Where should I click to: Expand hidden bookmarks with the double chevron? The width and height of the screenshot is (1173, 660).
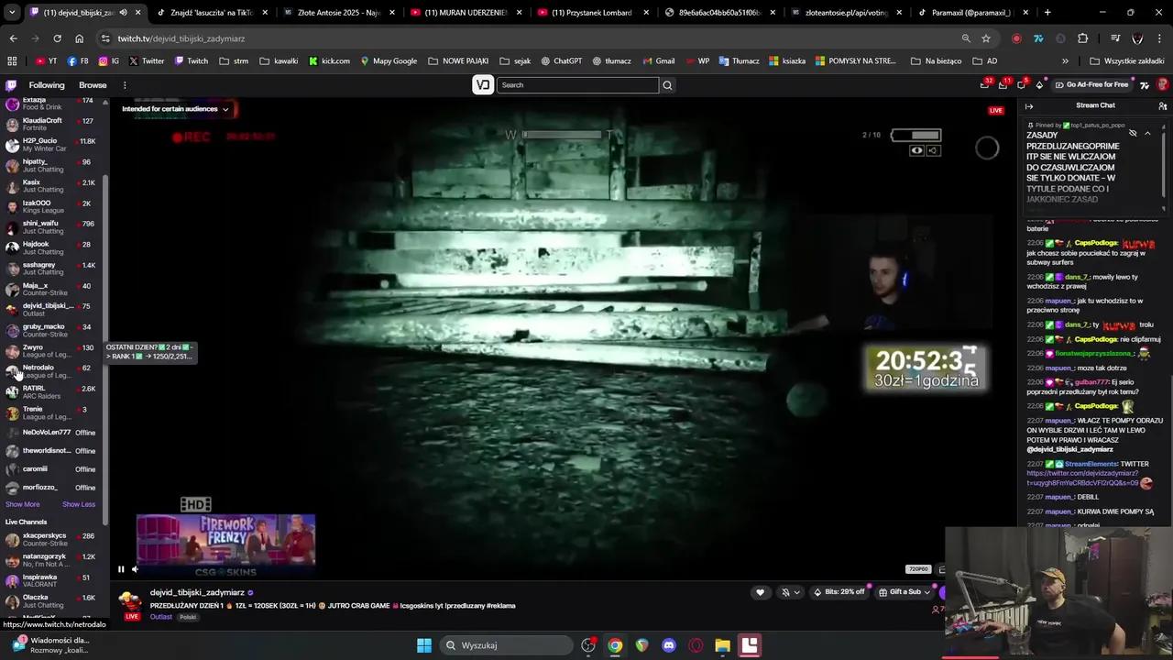pos(1065,61)
